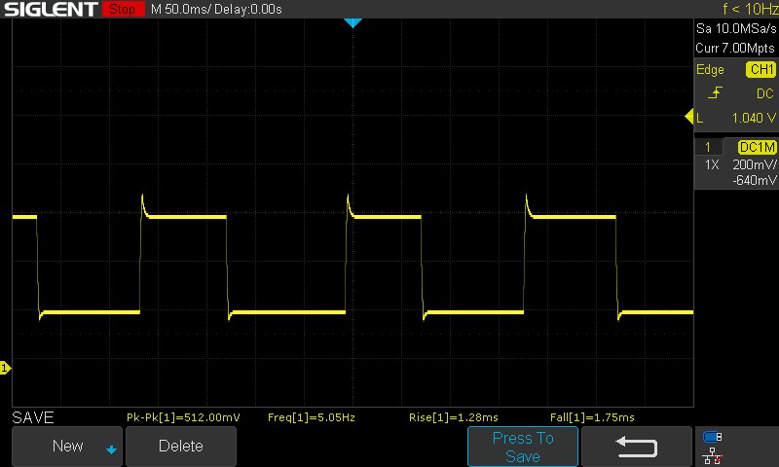This screenshot has height=467, width=779.
Task: Click the Curr 7.00Mpts memory depth text
Action: click(735, 48)
